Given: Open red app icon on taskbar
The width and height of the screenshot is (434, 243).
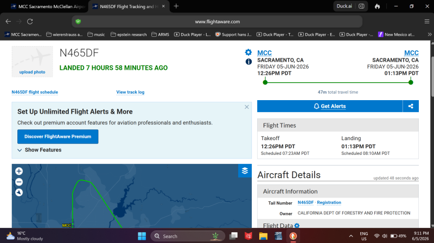Looking at the screenshot, I should [x=248, y=236].
